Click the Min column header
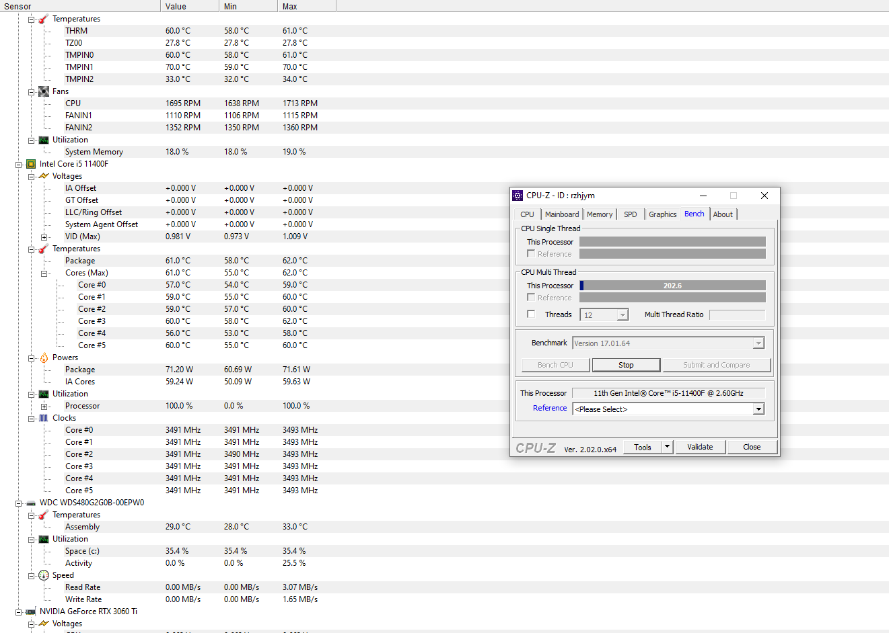889x633 pixels. click(x=248, y=6)
